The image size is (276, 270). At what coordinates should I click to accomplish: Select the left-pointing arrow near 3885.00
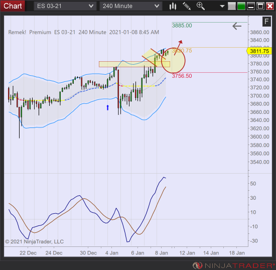pyautogui.click(x=237, y=26)
